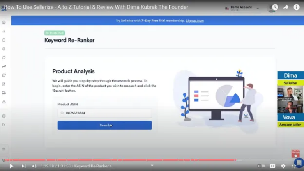Seek on the red video progress bar

[x=120, y=160]
